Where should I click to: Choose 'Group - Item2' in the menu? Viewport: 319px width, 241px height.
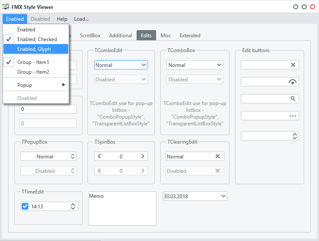pyautogui.click(x=36, y=72)
